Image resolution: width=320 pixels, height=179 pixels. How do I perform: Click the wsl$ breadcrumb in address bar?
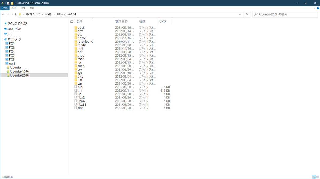coord(49,14)
